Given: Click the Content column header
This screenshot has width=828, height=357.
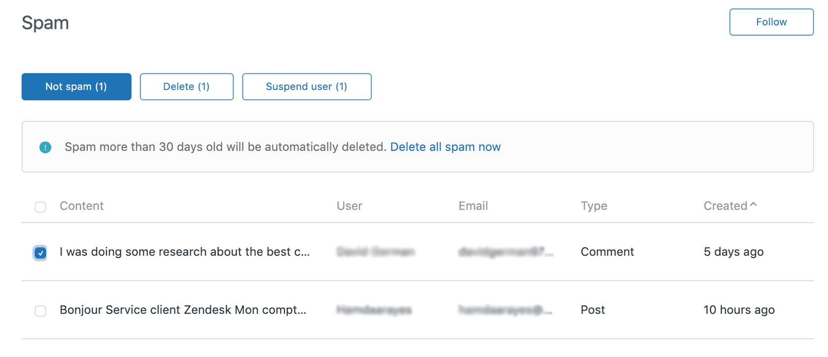Looking at the screenshot, I should coord(81,206).
